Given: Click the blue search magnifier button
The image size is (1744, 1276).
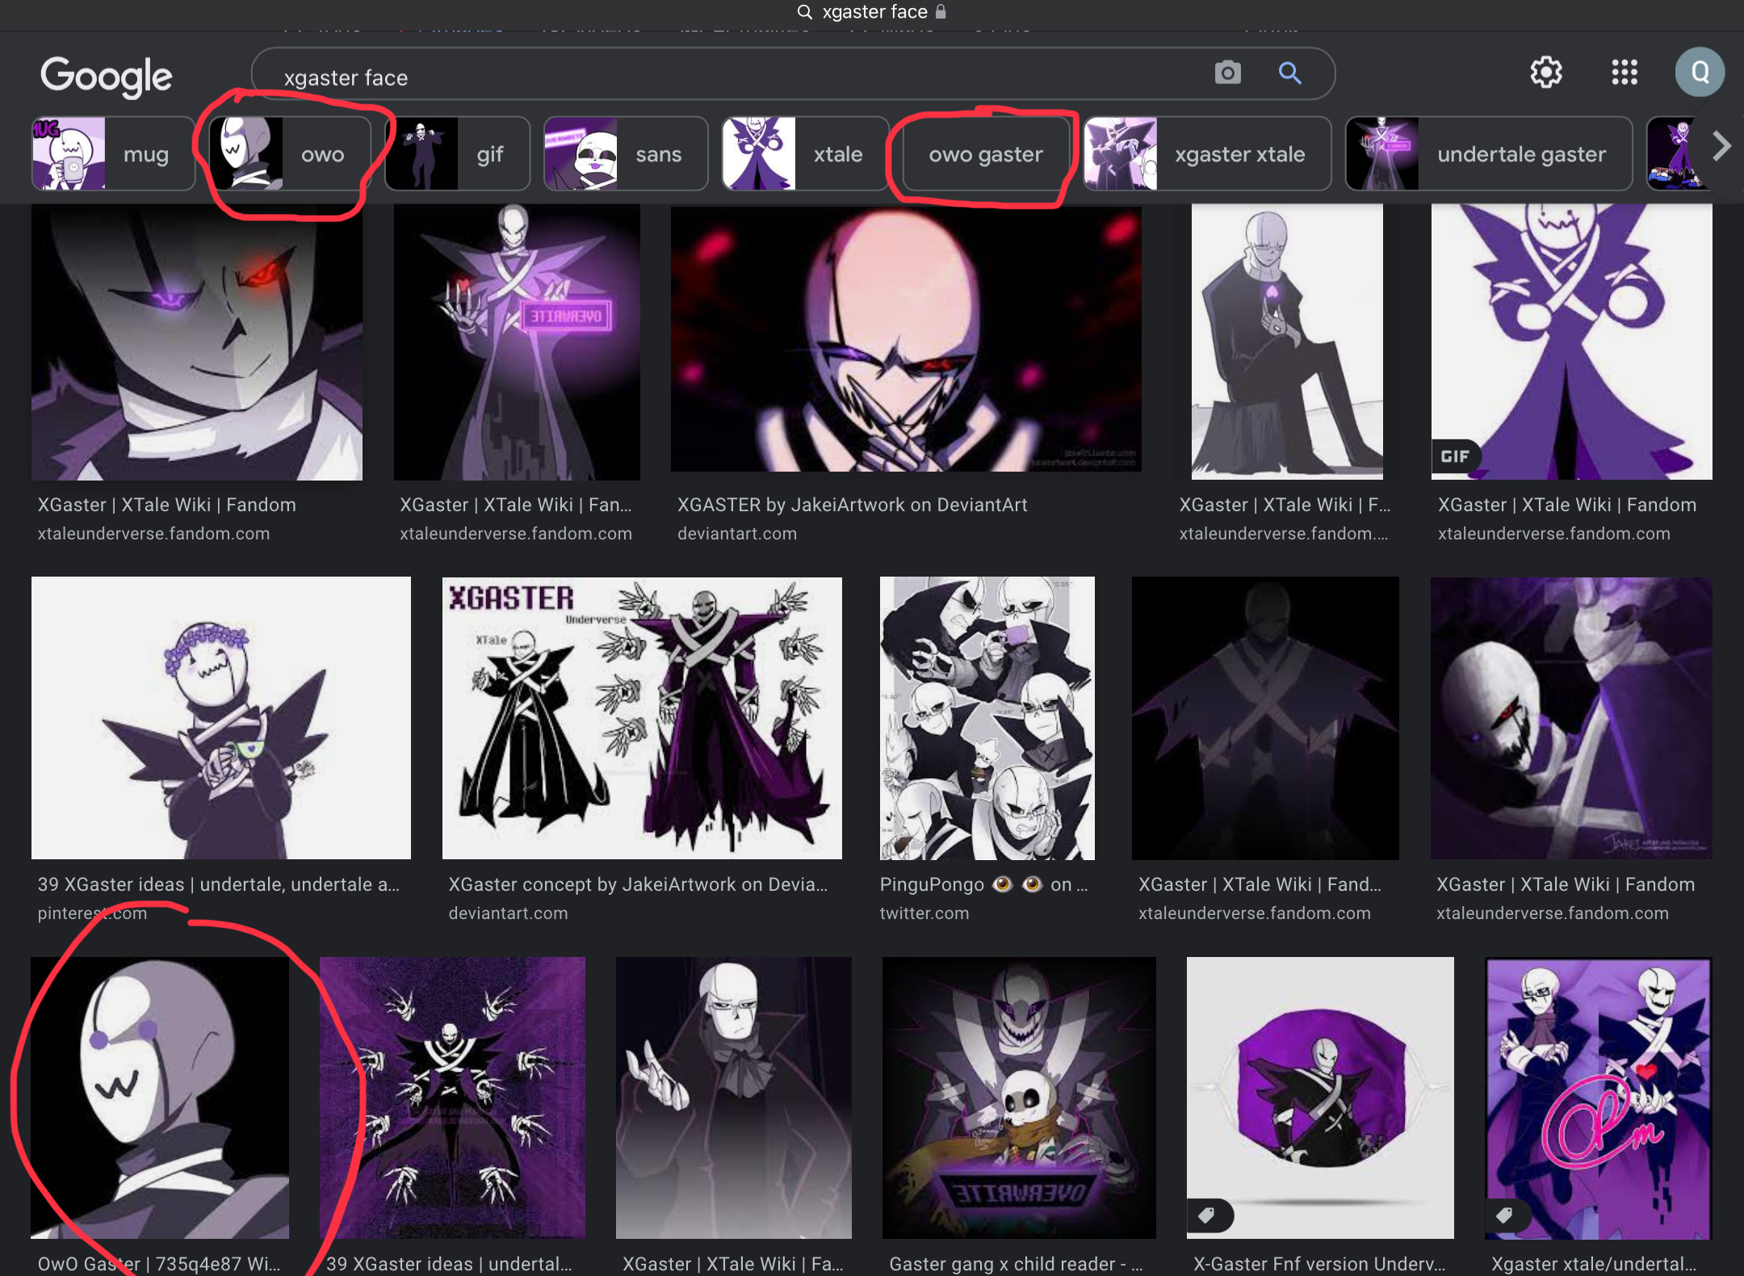Looking at the screenshot, I should click(x=1289, y=73).
